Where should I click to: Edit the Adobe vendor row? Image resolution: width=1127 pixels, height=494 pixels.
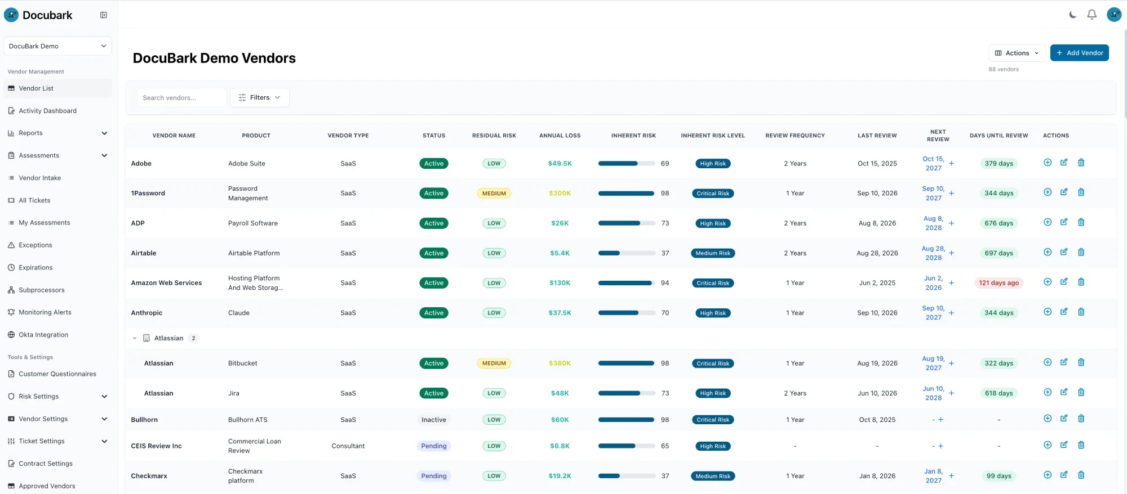1064,163
